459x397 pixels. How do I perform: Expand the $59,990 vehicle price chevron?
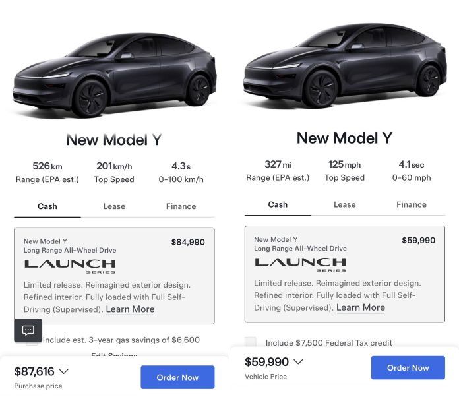point(298,361)
